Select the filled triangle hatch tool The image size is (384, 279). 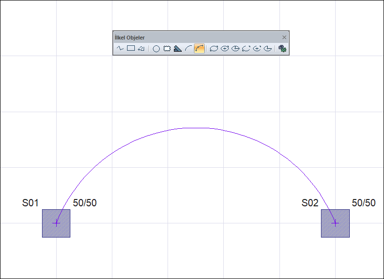(x=177, y=48)
